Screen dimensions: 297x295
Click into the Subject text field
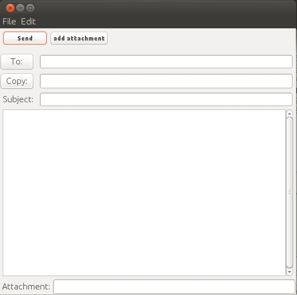pyautogui.click(x=166, y=99)
